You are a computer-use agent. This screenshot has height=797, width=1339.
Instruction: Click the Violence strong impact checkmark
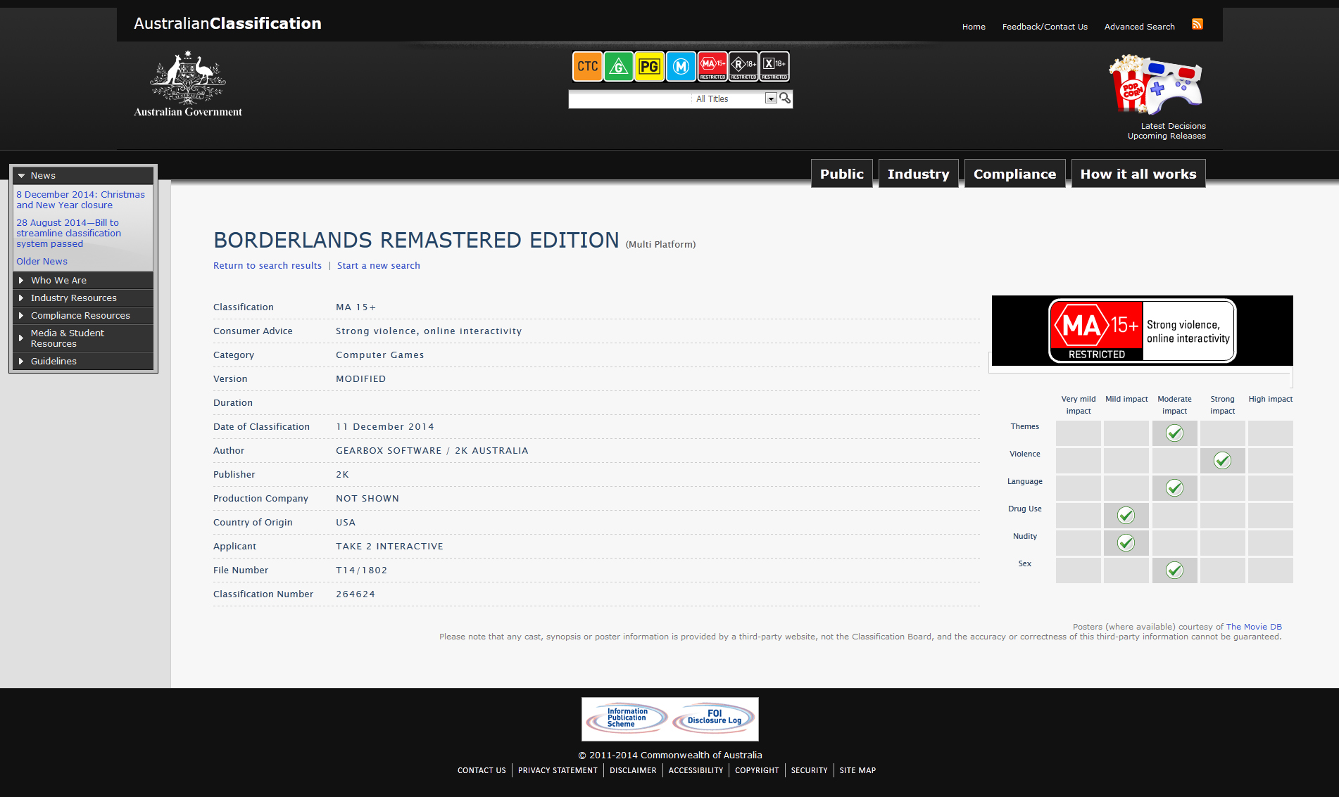click(1222, 461)
